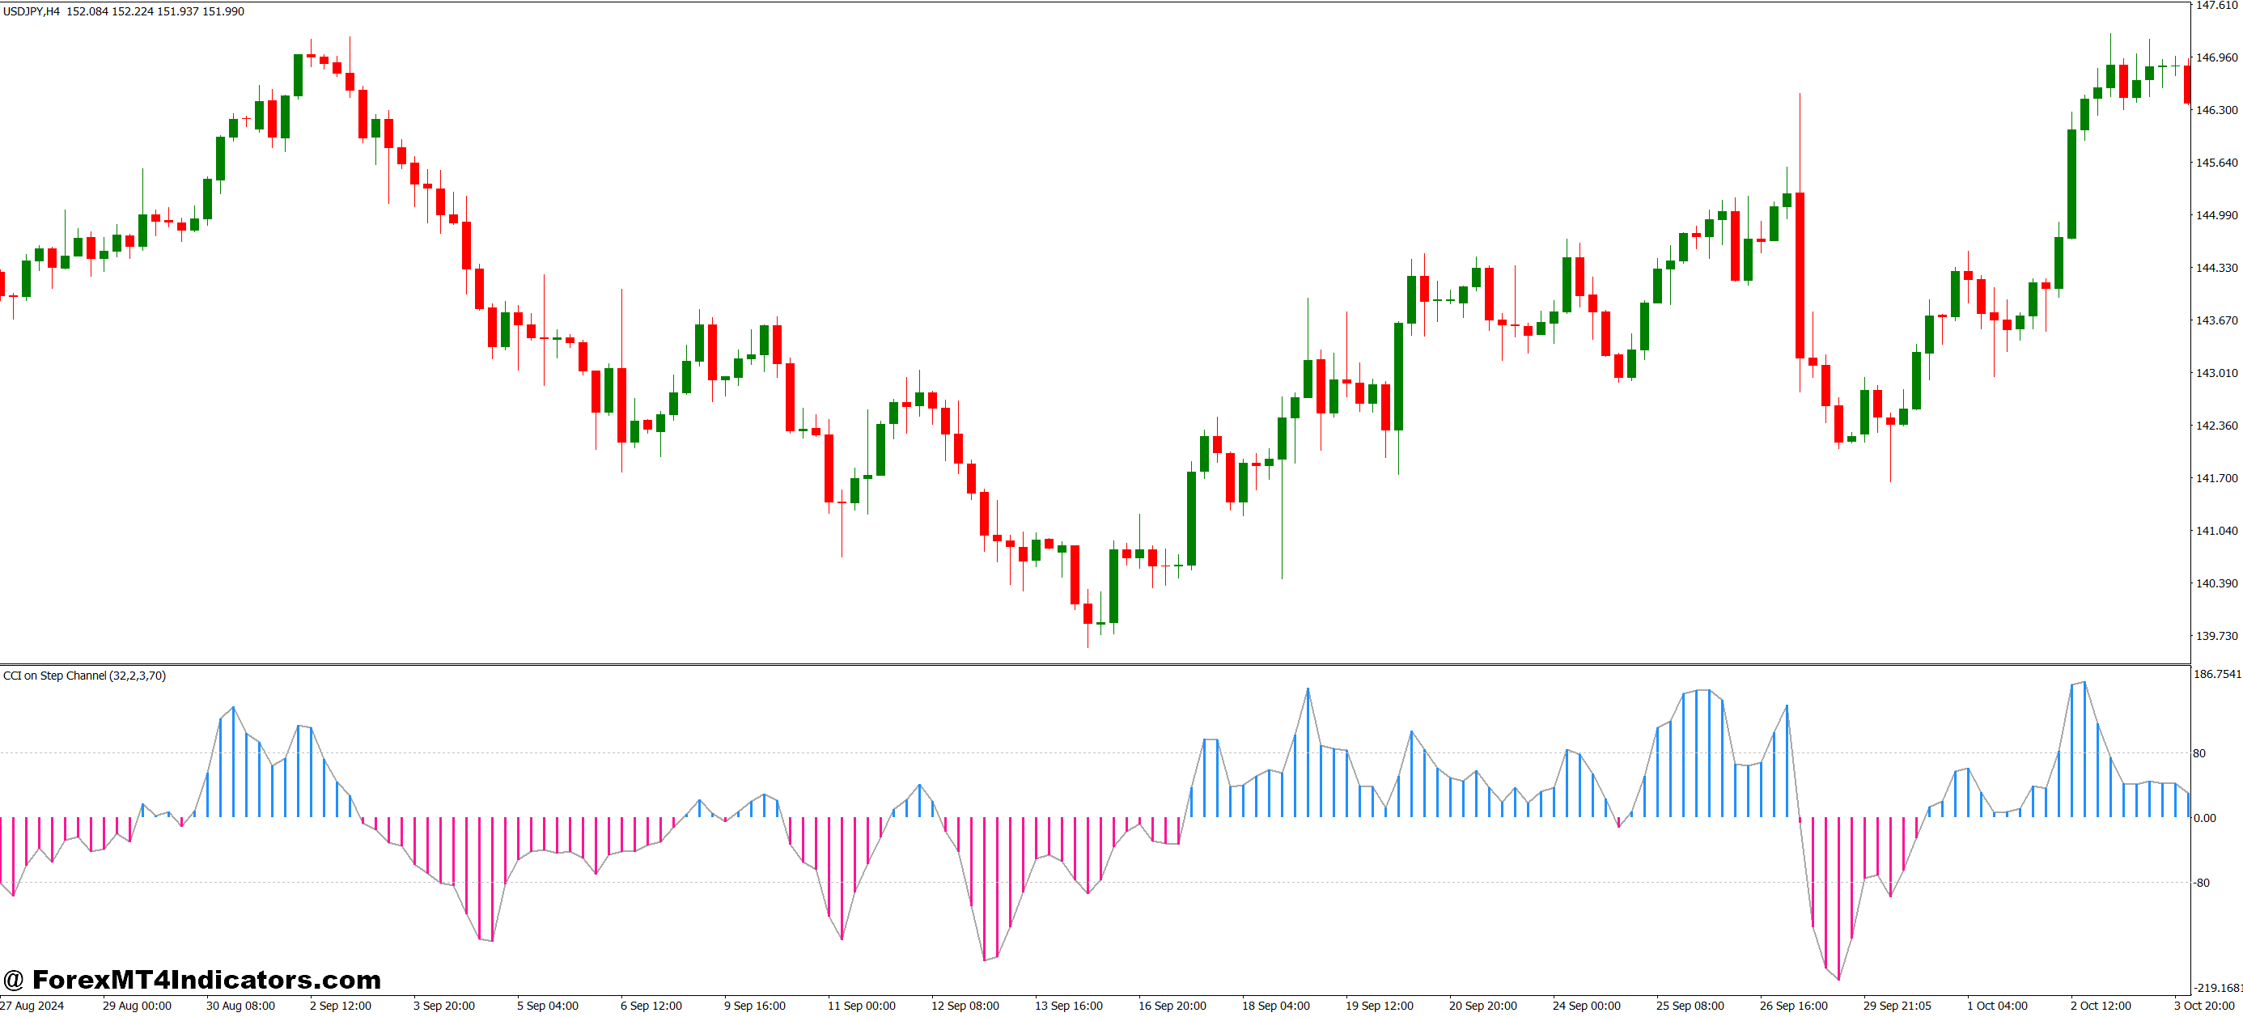This screenshot has width=2243, height=1017.
Task: Select the 2 Oct 12:00 time label
Action: click(x=2101, y=1006)
